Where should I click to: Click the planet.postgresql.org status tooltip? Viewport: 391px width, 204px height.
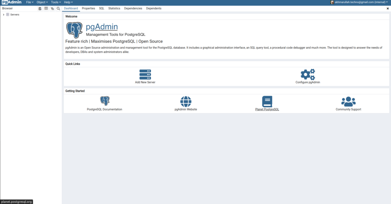pyautogui.click(x=16, y=202)
